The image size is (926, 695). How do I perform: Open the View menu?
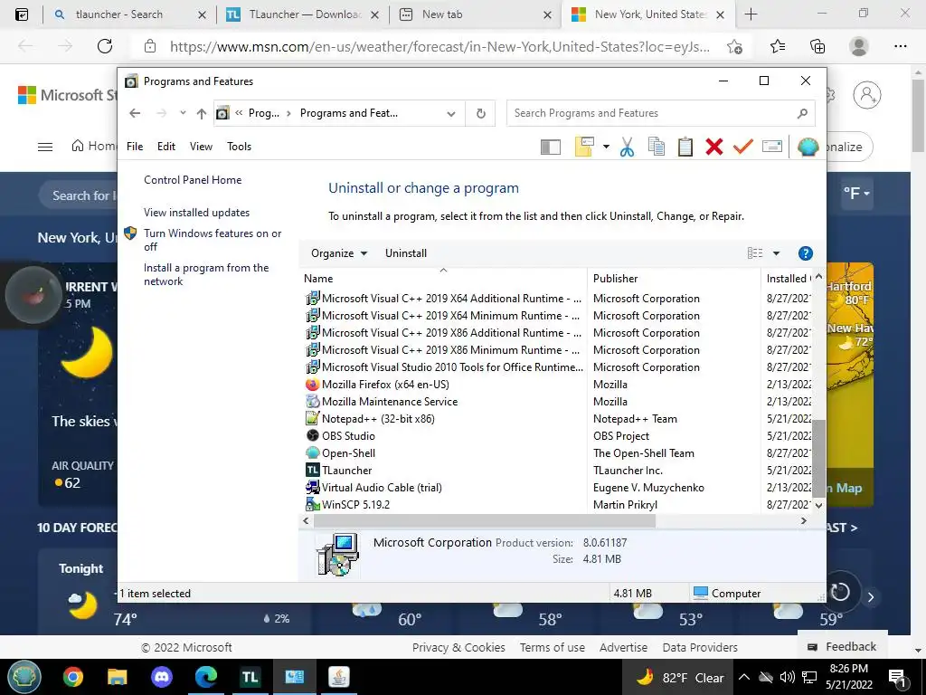201,147
